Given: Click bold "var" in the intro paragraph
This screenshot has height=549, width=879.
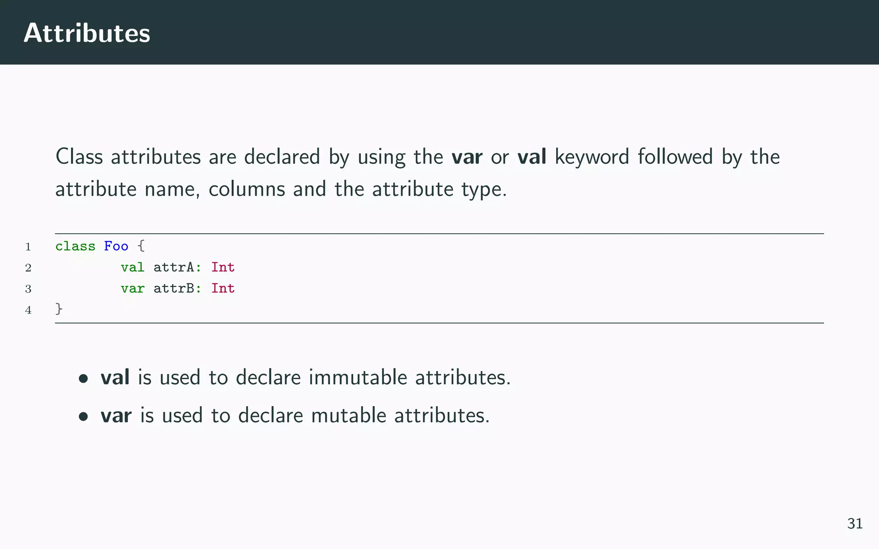Looking at the screenshot, I should pos(467,157).
